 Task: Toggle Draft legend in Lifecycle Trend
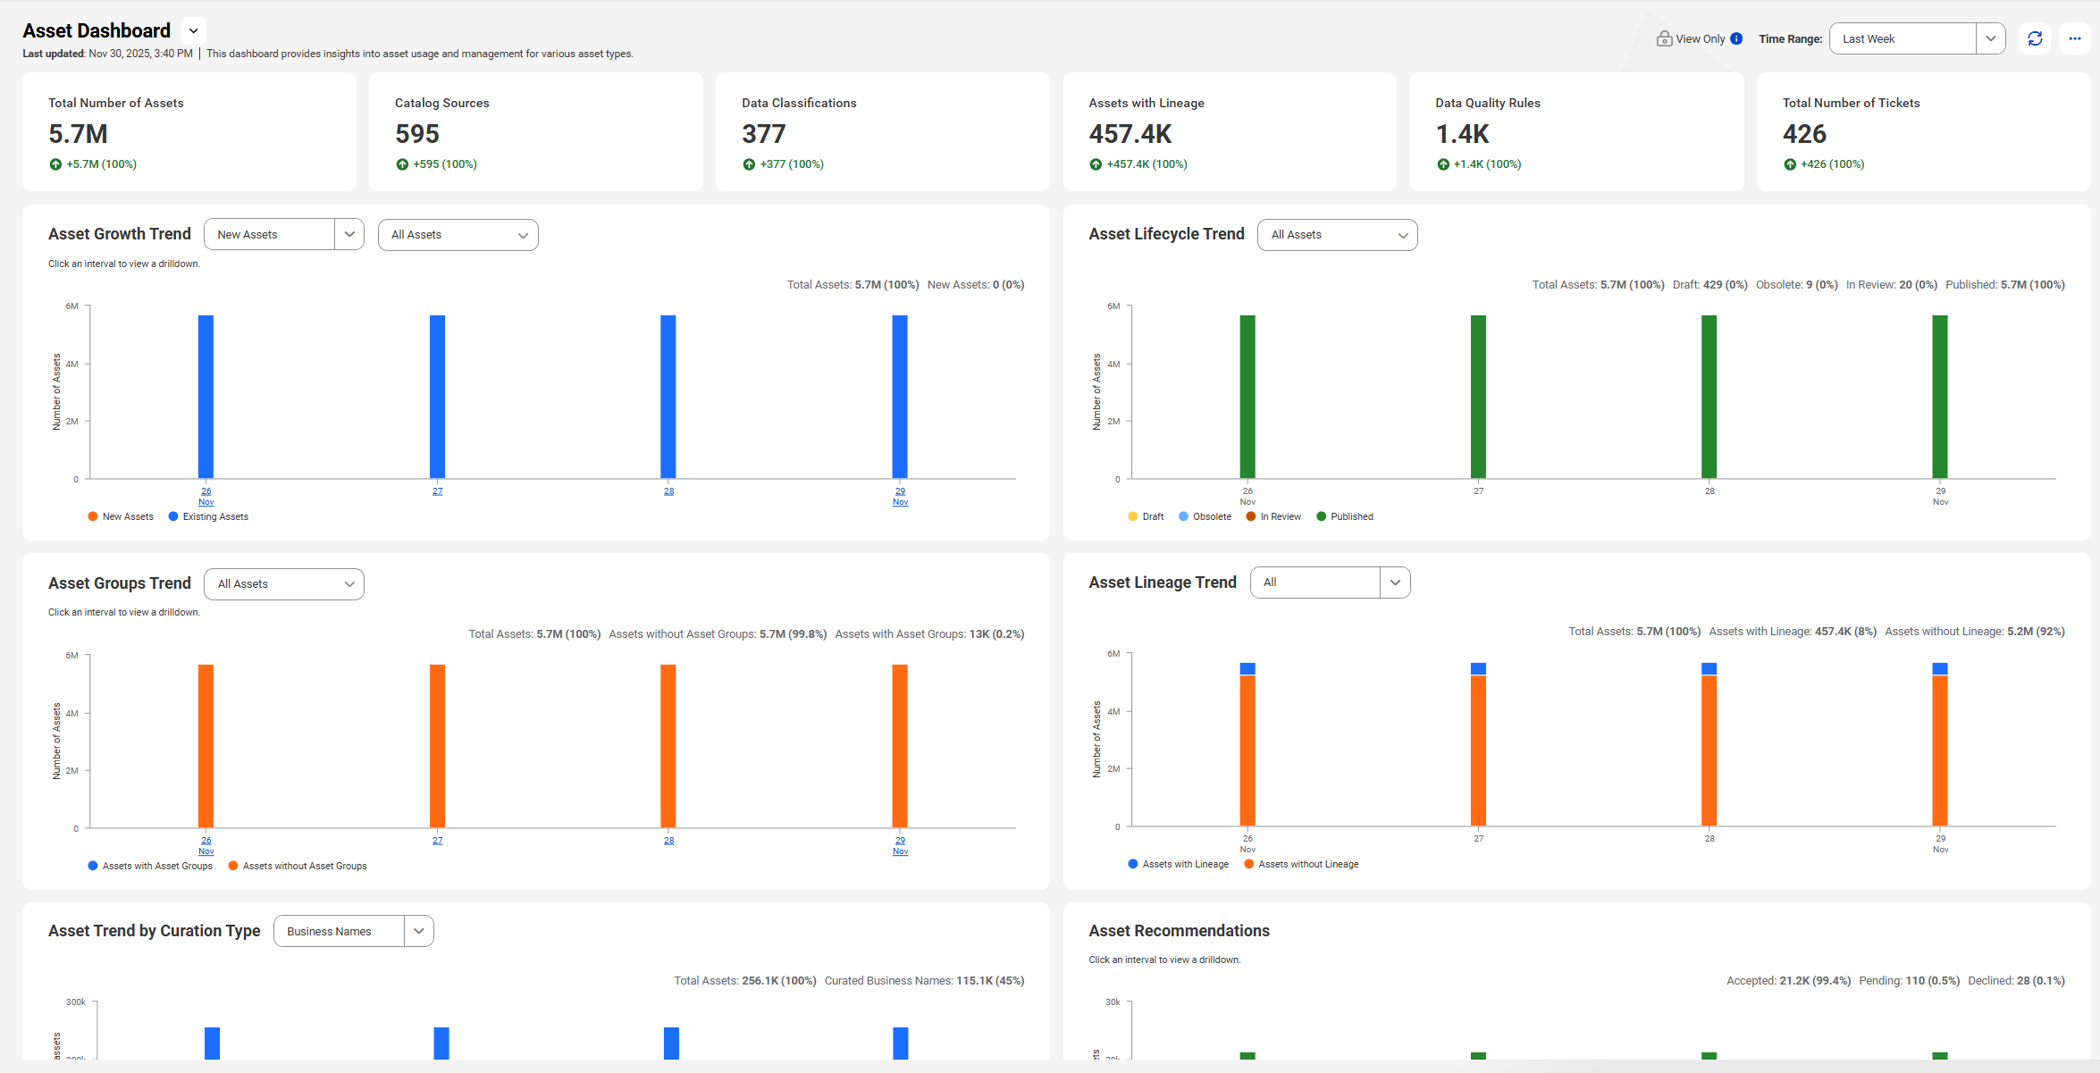(1146, 516)
